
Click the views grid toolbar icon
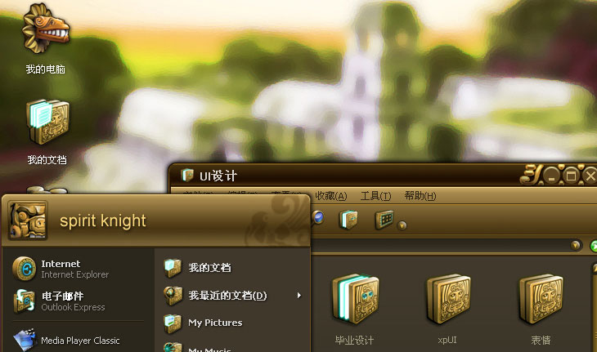(384, 220)
